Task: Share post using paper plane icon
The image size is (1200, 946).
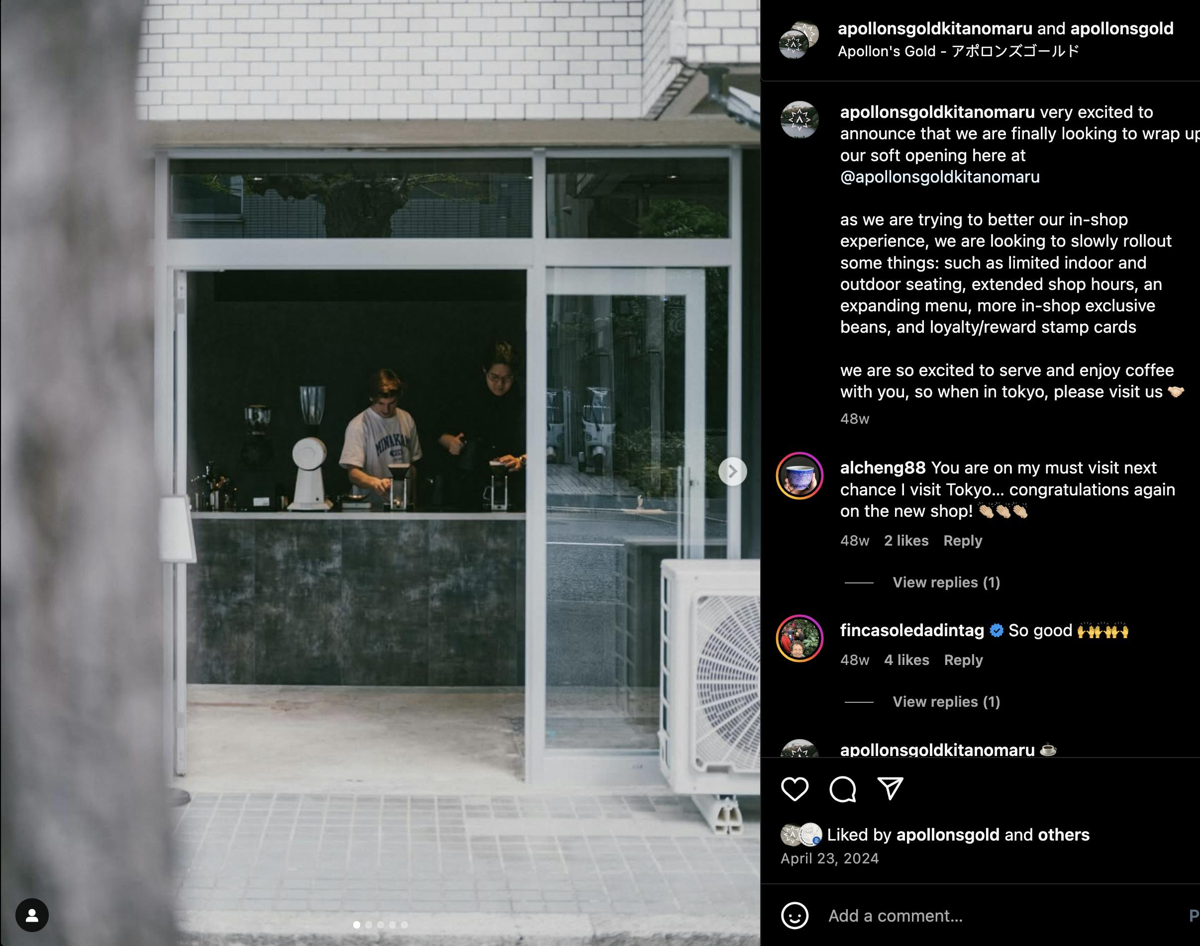Action: (x=891, y=788)
